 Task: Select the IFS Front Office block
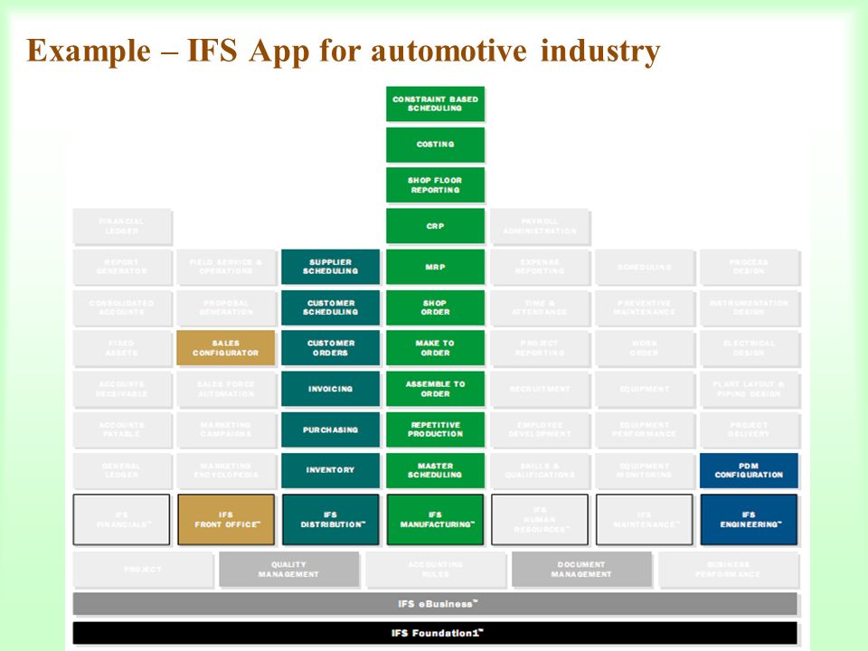click(x=226, y=520)
